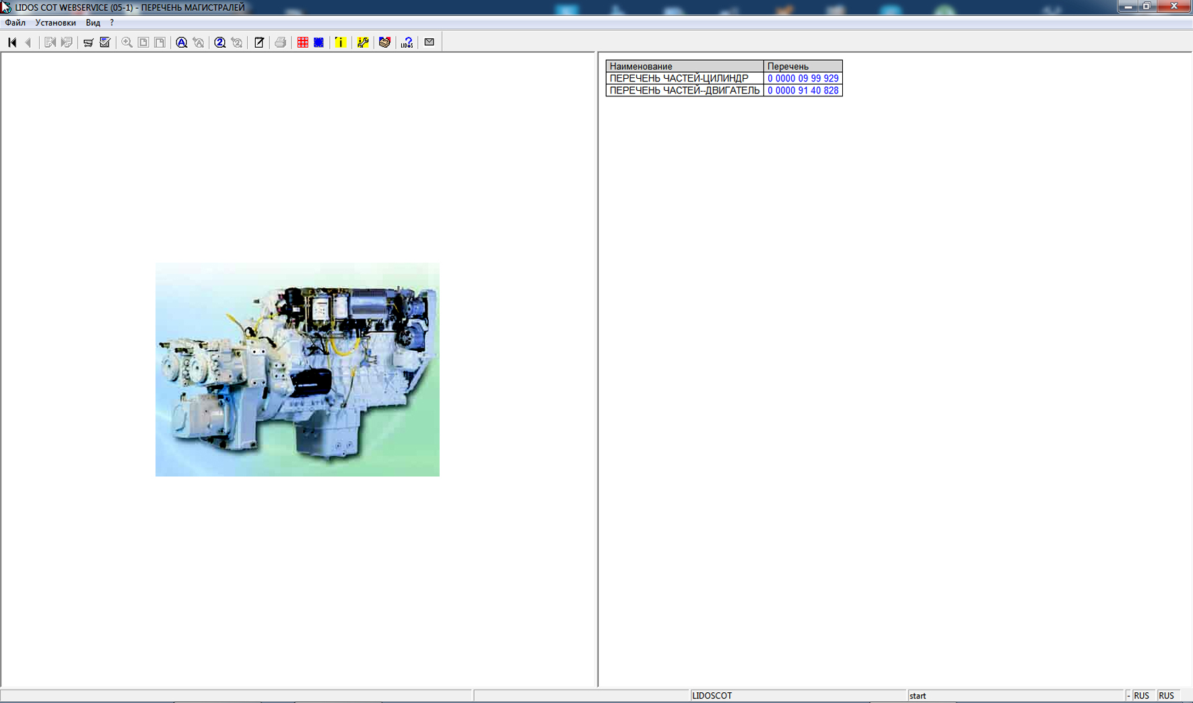
Task: Click the blue EU flag icon
Action: tap(319, 42)
